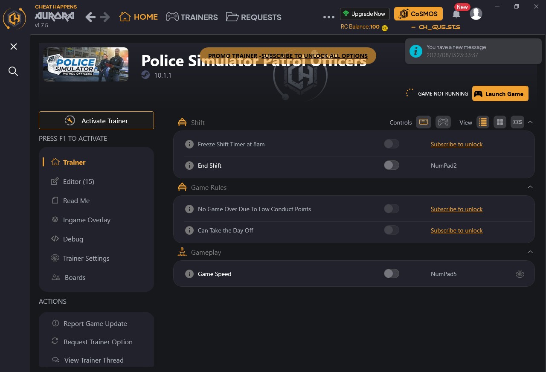Click the Steam platform icon

tap(145, 75)
